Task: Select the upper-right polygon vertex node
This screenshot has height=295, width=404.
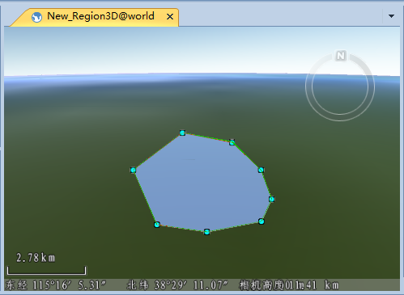Action: (232, 142)
